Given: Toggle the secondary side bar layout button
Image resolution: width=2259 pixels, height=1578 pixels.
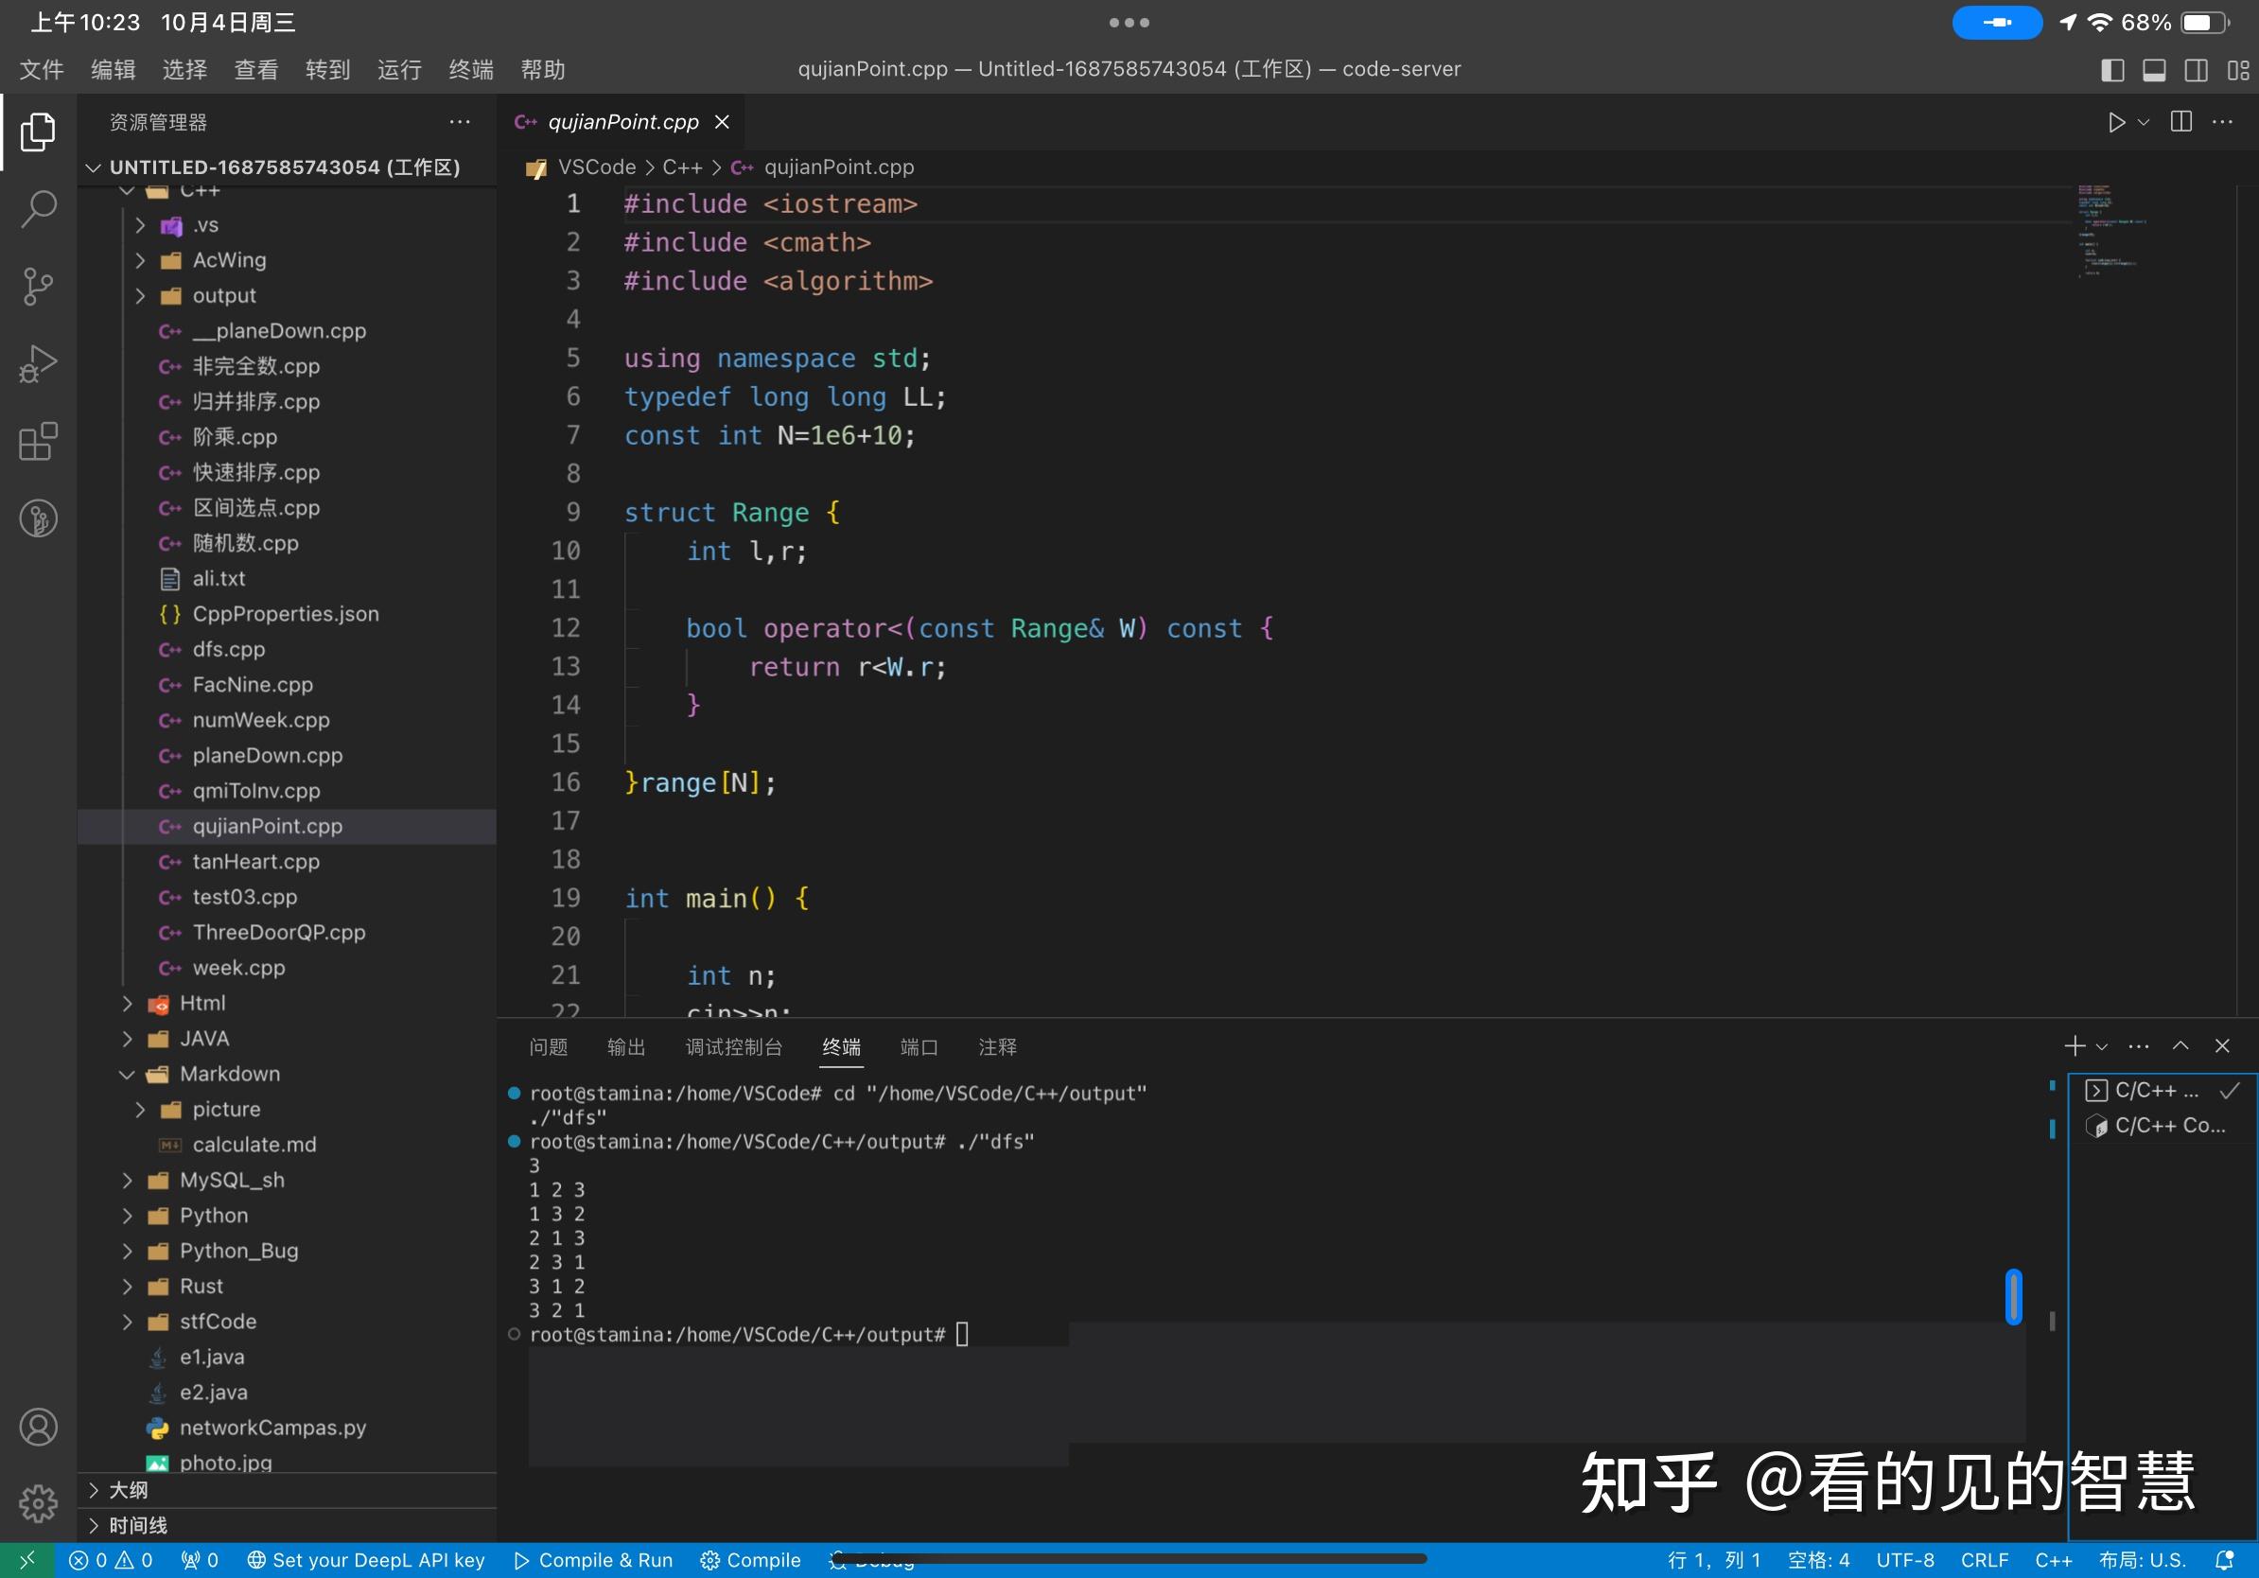Looking at the screenshot, I should click(x=2196, y=70).
